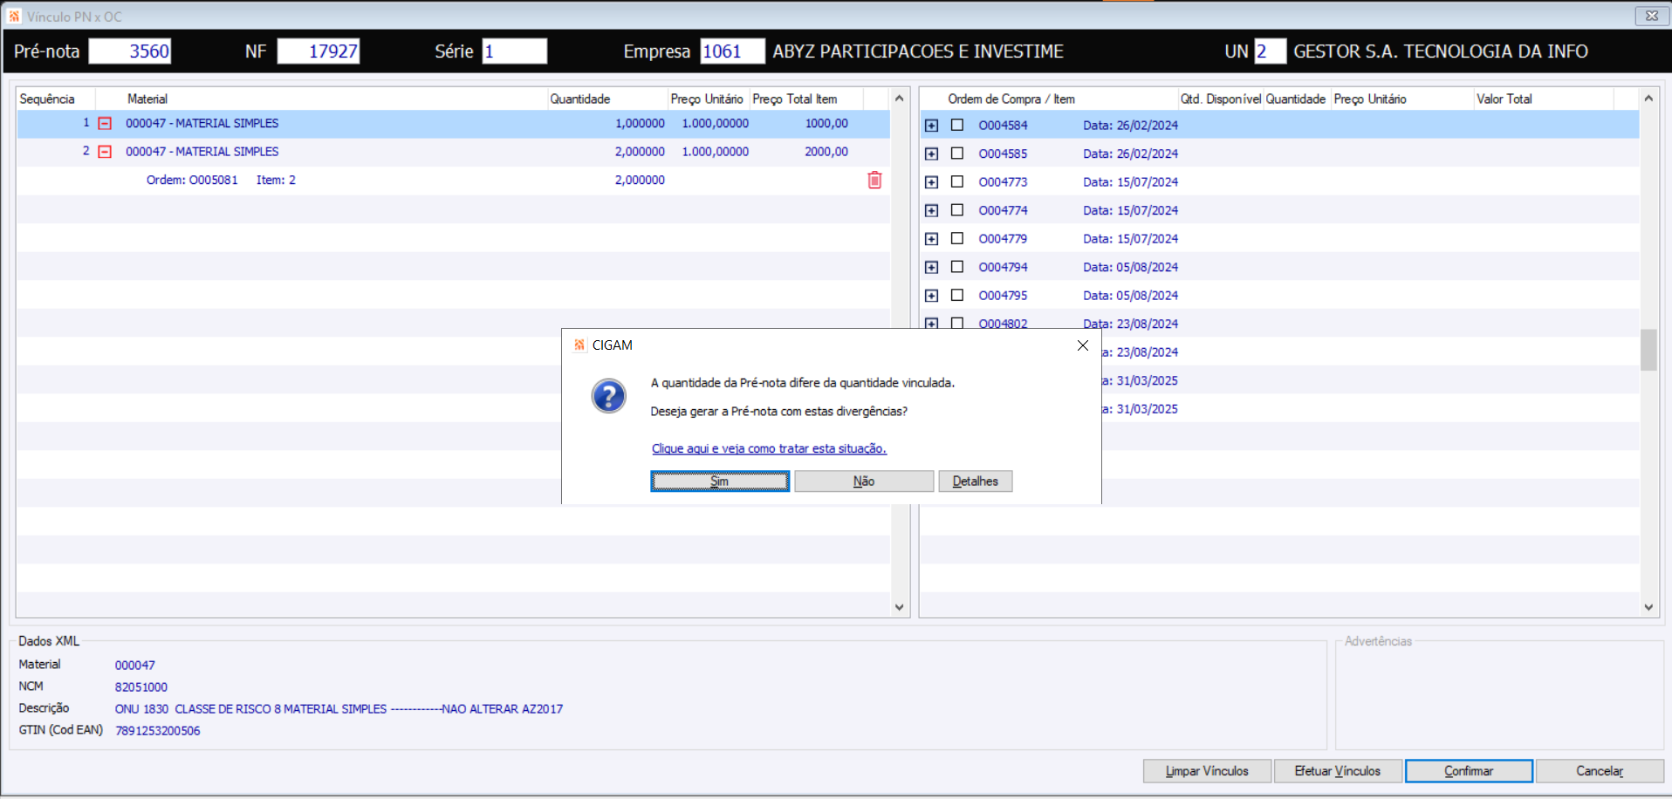Check the box for order O004795
1672x799 pixels.
(957, 295)
